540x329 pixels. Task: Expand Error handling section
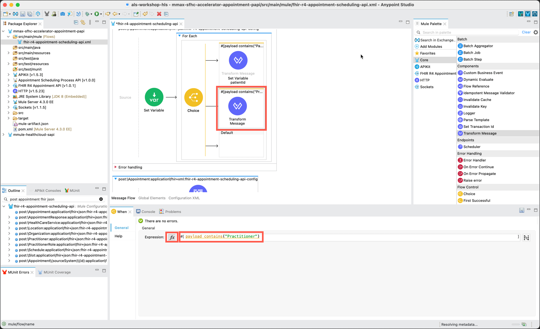pyautogui.click(x=116, y=167)
